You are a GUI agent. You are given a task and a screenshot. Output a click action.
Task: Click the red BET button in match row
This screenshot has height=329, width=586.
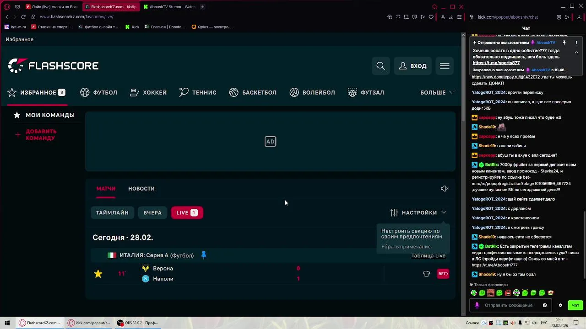[x=443, y=274]
